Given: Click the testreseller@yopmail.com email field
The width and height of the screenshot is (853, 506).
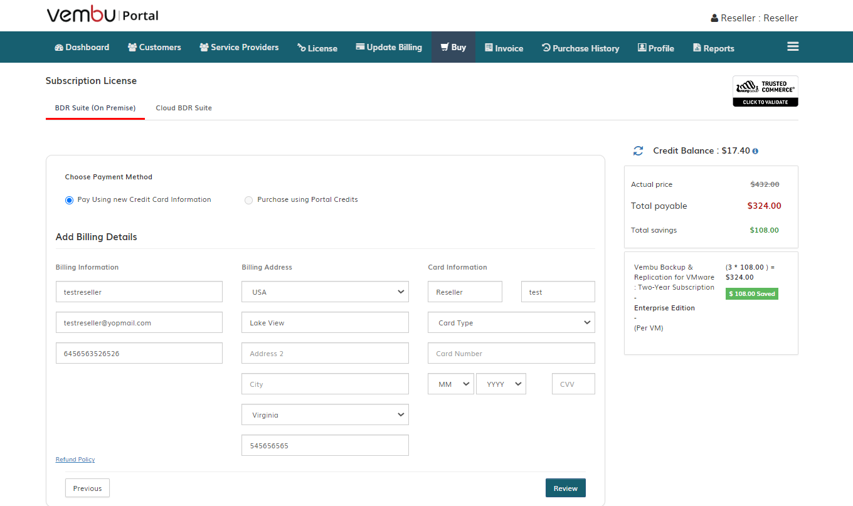Looking at the screenshot, I should (139, 322).
